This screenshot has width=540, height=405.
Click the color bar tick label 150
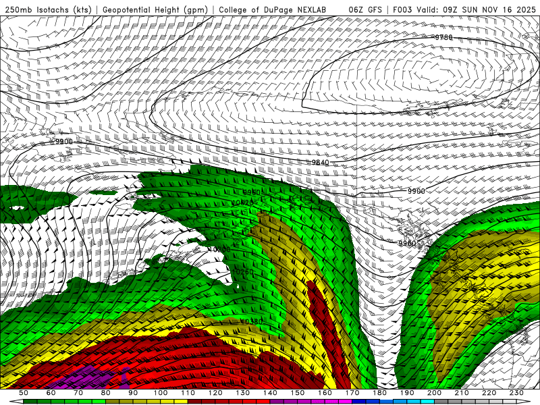298,393
